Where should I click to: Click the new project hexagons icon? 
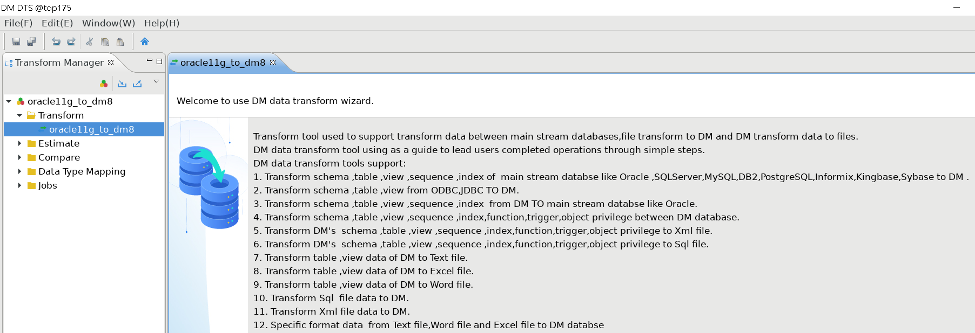coord(104,84)
